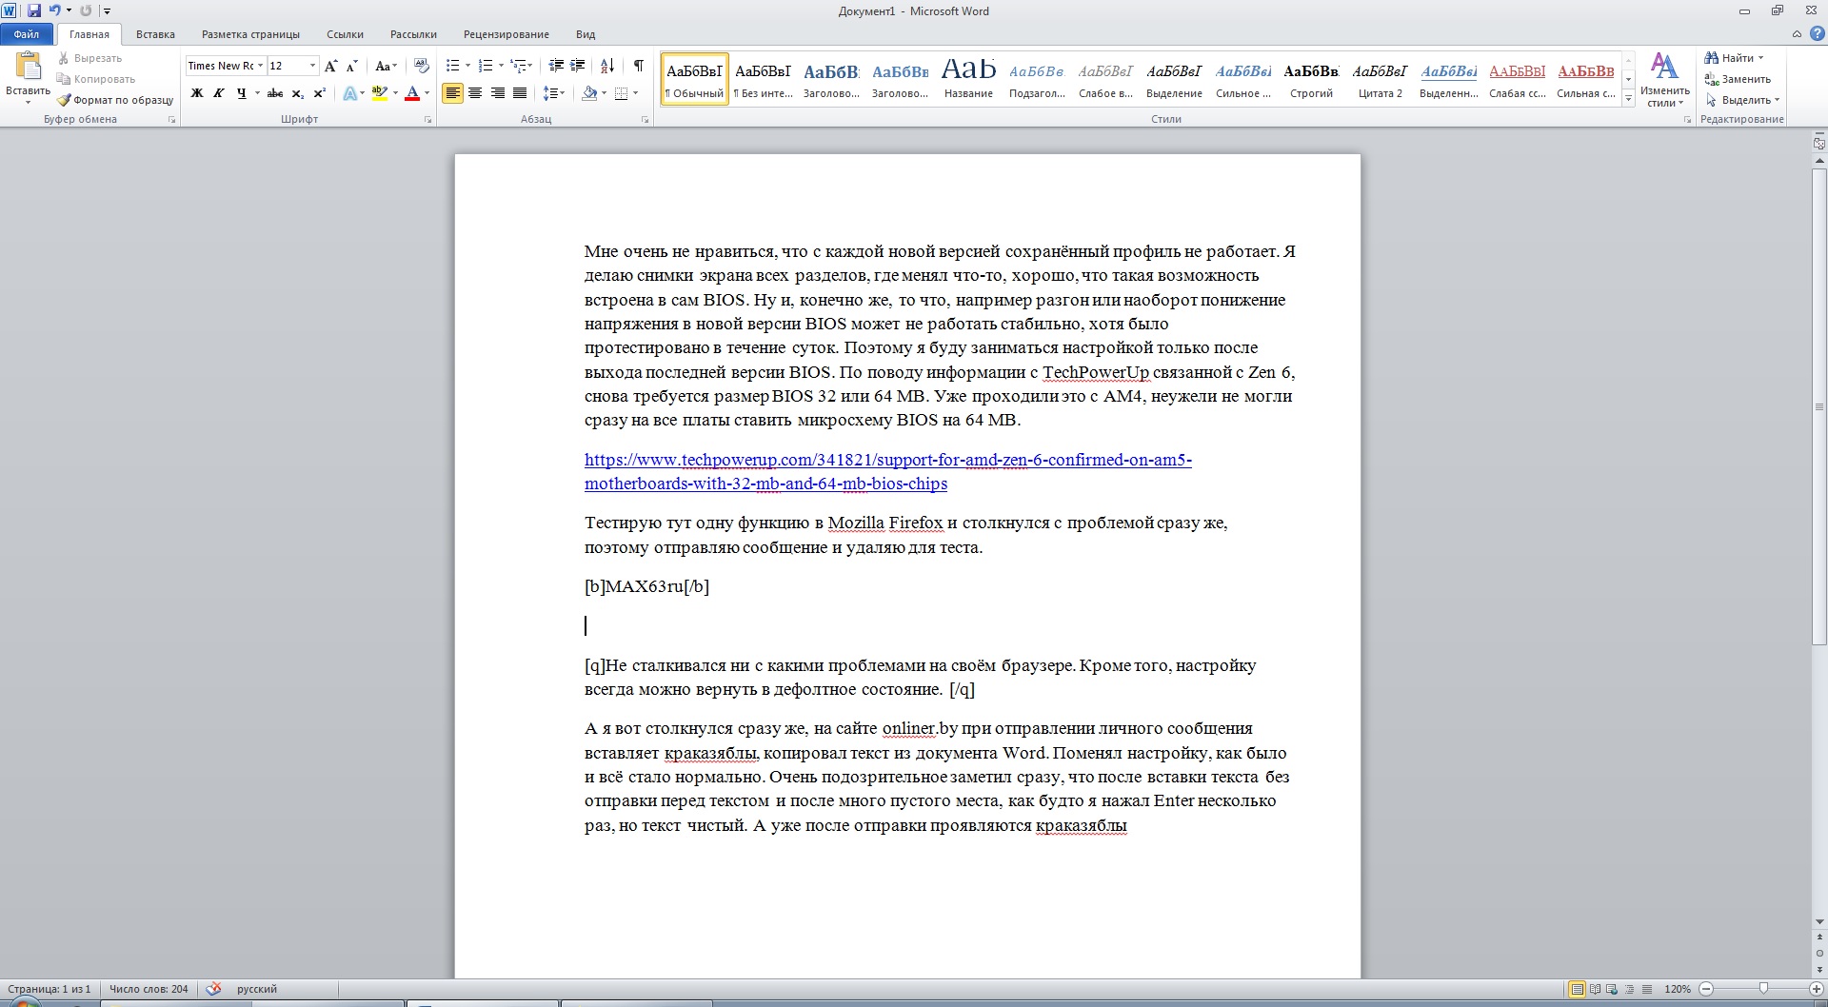The width and height of the screenshot is (1828, 1007).
Task: Click the 120% zoom level indicator
Action: click(1678, 989)
